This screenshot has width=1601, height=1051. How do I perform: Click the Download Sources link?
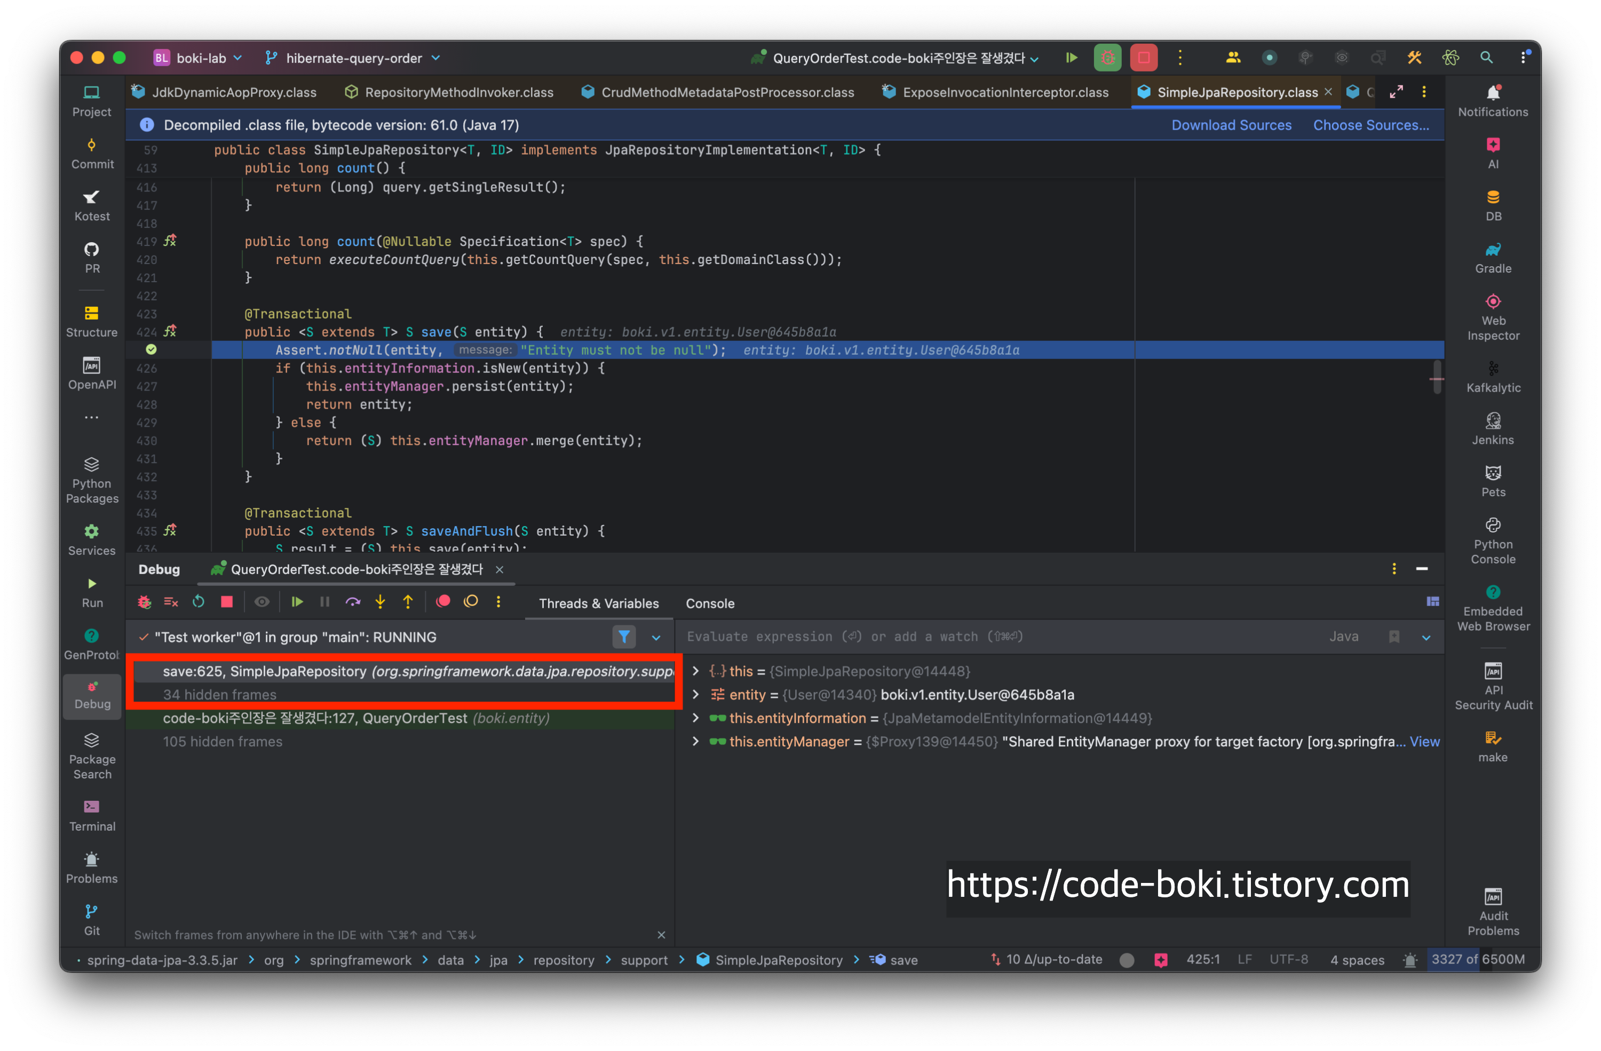click(1231, 125)
